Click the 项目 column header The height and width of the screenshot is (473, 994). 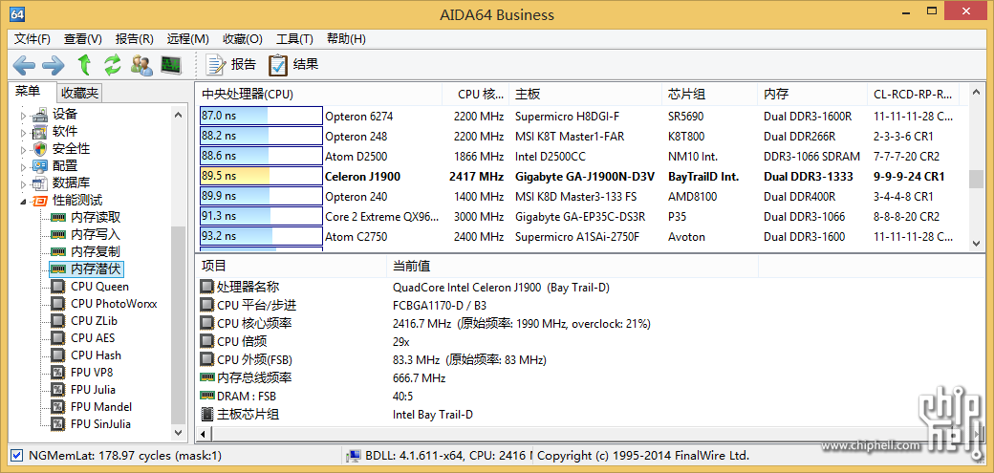[291, 266]
